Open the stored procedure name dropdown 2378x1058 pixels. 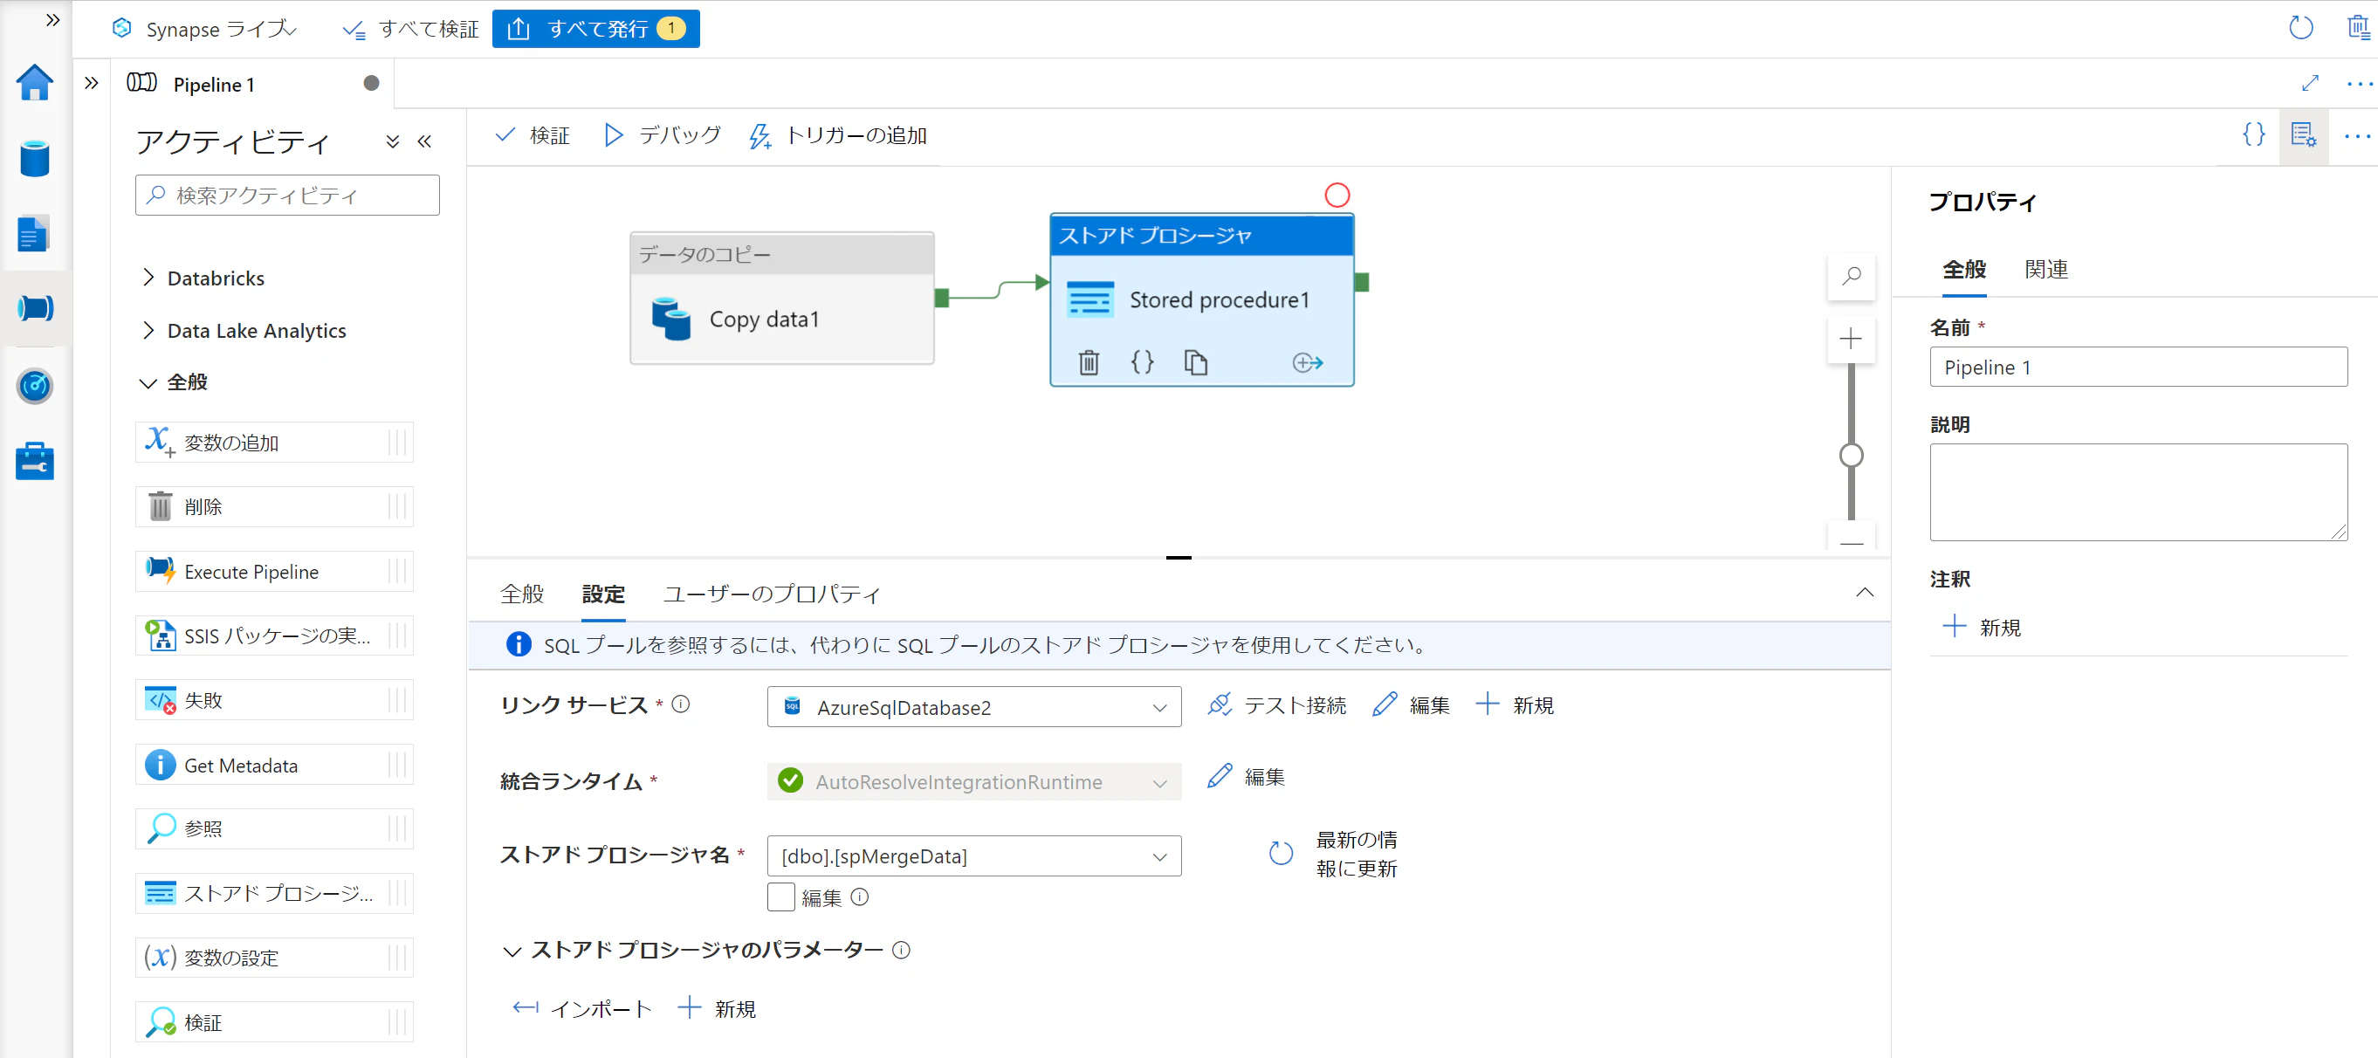(974, 855)
